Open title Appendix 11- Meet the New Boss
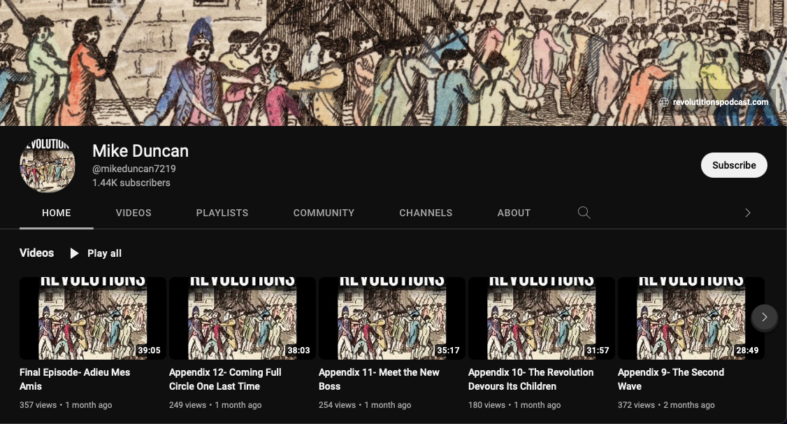The image size is (787, 424). click(379, 379)
